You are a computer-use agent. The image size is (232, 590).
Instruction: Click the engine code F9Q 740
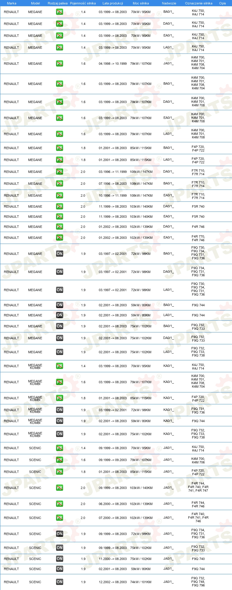(x=198, y=559)
